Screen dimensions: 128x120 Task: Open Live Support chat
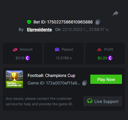click(x=103, y=101)
